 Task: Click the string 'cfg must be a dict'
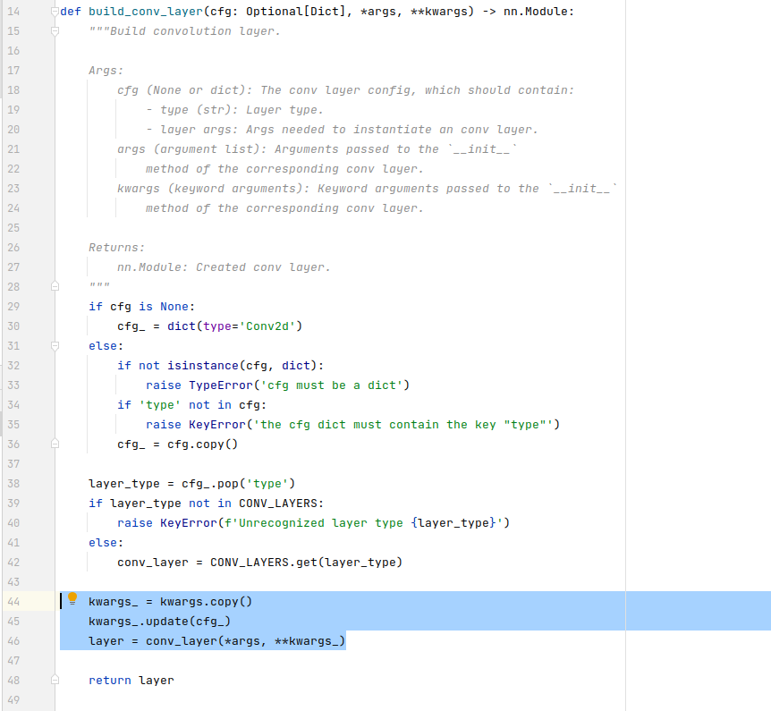[332, 385]
